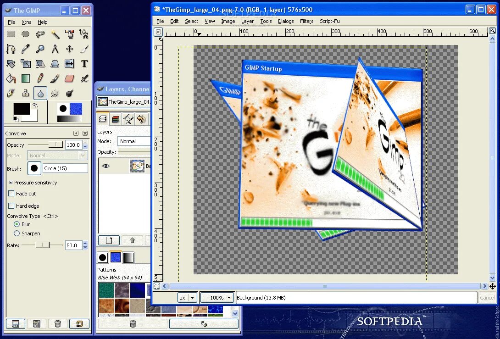Select the Select by Color tool
Screen dimensions: 500x339
(x=70, y=34)
